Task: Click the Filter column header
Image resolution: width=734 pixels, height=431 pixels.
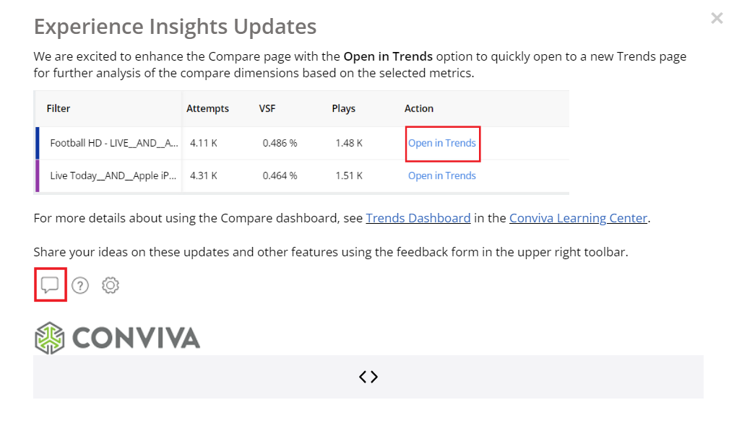Action: pos(59,108)
